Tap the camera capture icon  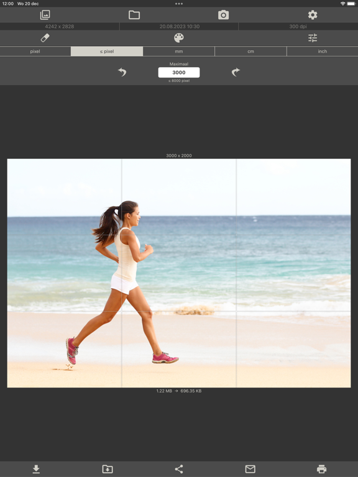pyautogui.click(x=224, y=15)
